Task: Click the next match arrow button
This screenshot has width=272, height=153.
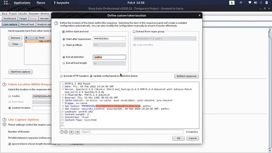Action: point(77,132)
